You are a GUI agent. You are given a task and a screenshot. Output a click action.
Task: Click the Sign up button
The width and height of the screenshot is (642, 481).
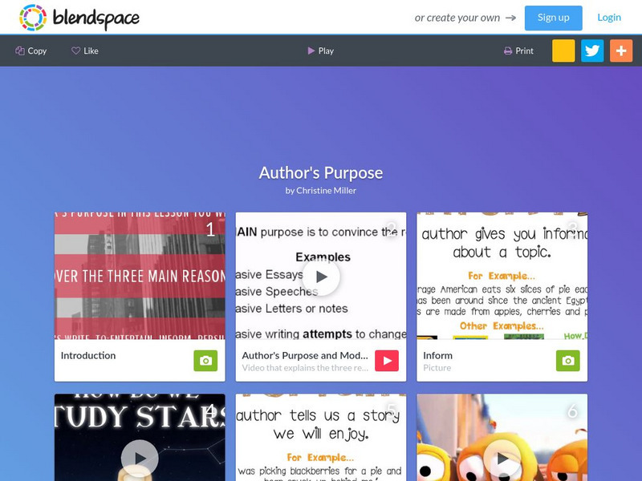pos(553,18)
